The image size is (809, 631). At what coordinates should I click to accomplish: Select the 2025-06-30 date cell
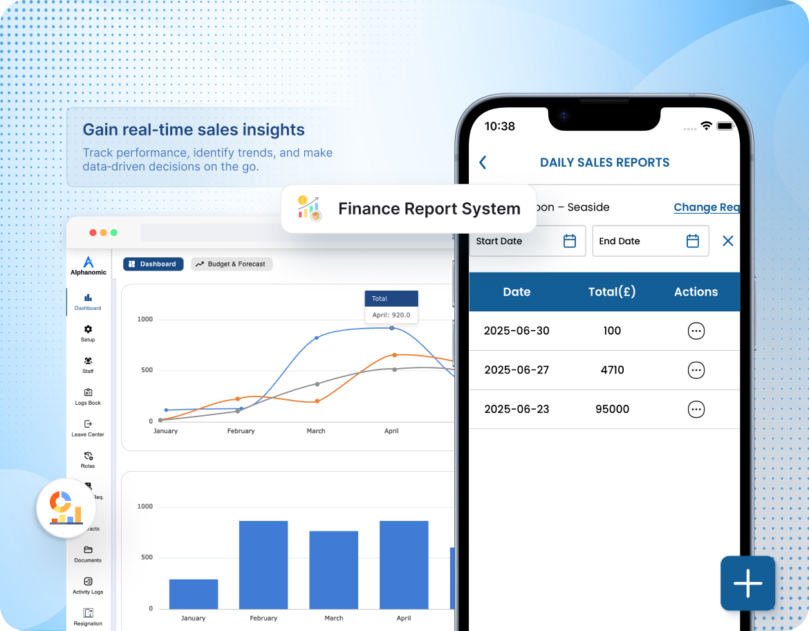pyautogui.click(x=517, y=331)
